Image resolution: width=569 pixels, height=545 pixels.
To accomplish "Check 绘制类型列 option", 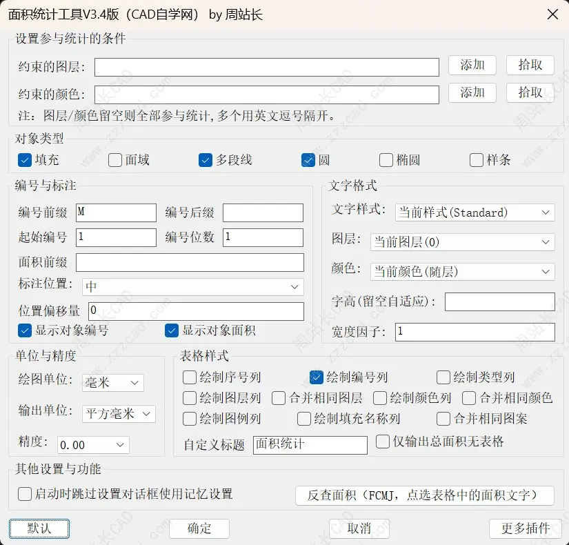I will (x=443, y=377).
